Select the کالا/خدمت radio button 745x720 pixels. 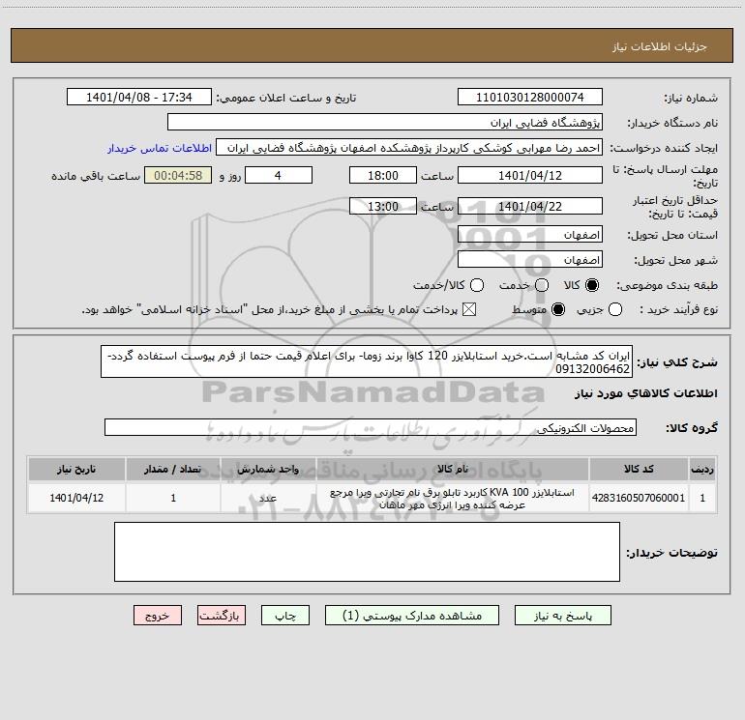click(x=477, y=285)
